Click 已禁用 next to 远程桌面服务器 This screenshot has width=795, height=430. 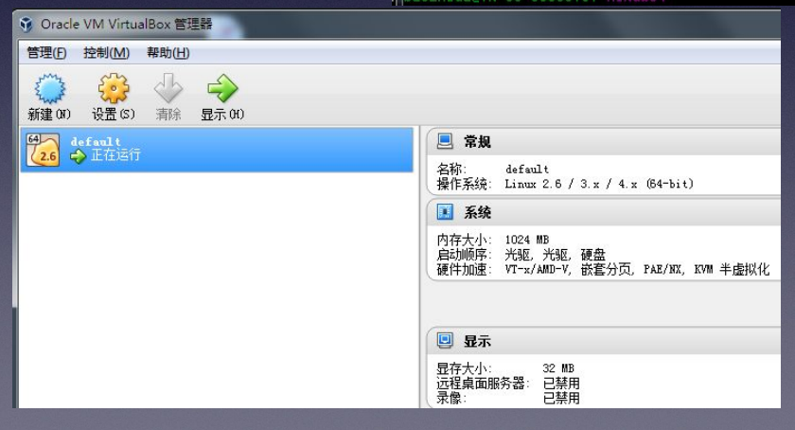click(x=561, y=383)
